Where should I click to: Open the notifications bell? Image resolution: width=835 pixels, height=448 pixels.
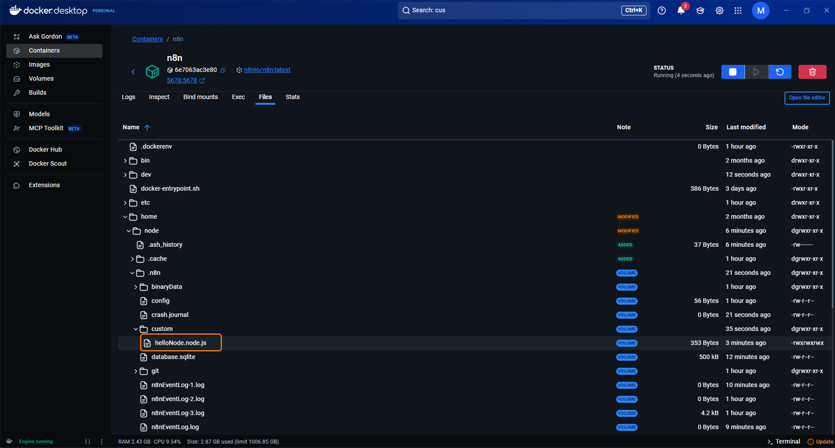[x=681, y=11]
